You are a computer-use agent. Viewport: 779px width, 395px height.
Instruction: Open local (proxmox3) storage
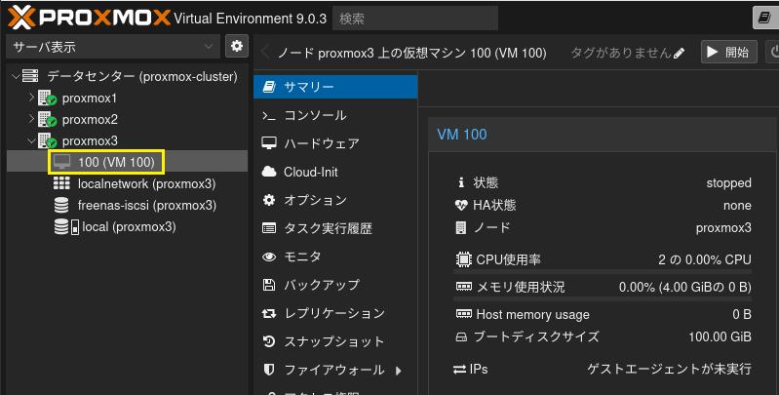point(129,227)
